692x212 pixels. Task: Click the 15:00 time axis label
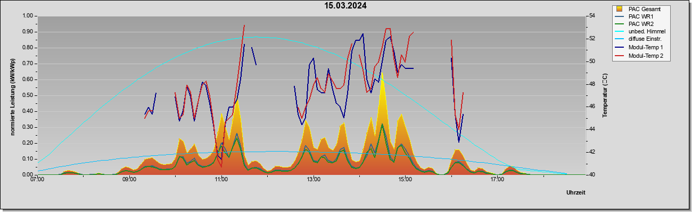[405, 180]
